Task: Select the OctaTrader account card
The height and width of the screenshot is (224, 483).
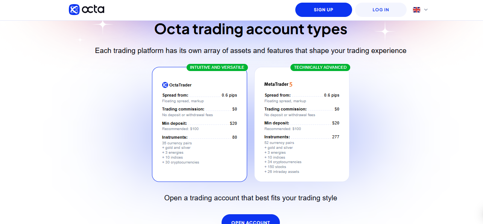Action: (x=199, y=124)
